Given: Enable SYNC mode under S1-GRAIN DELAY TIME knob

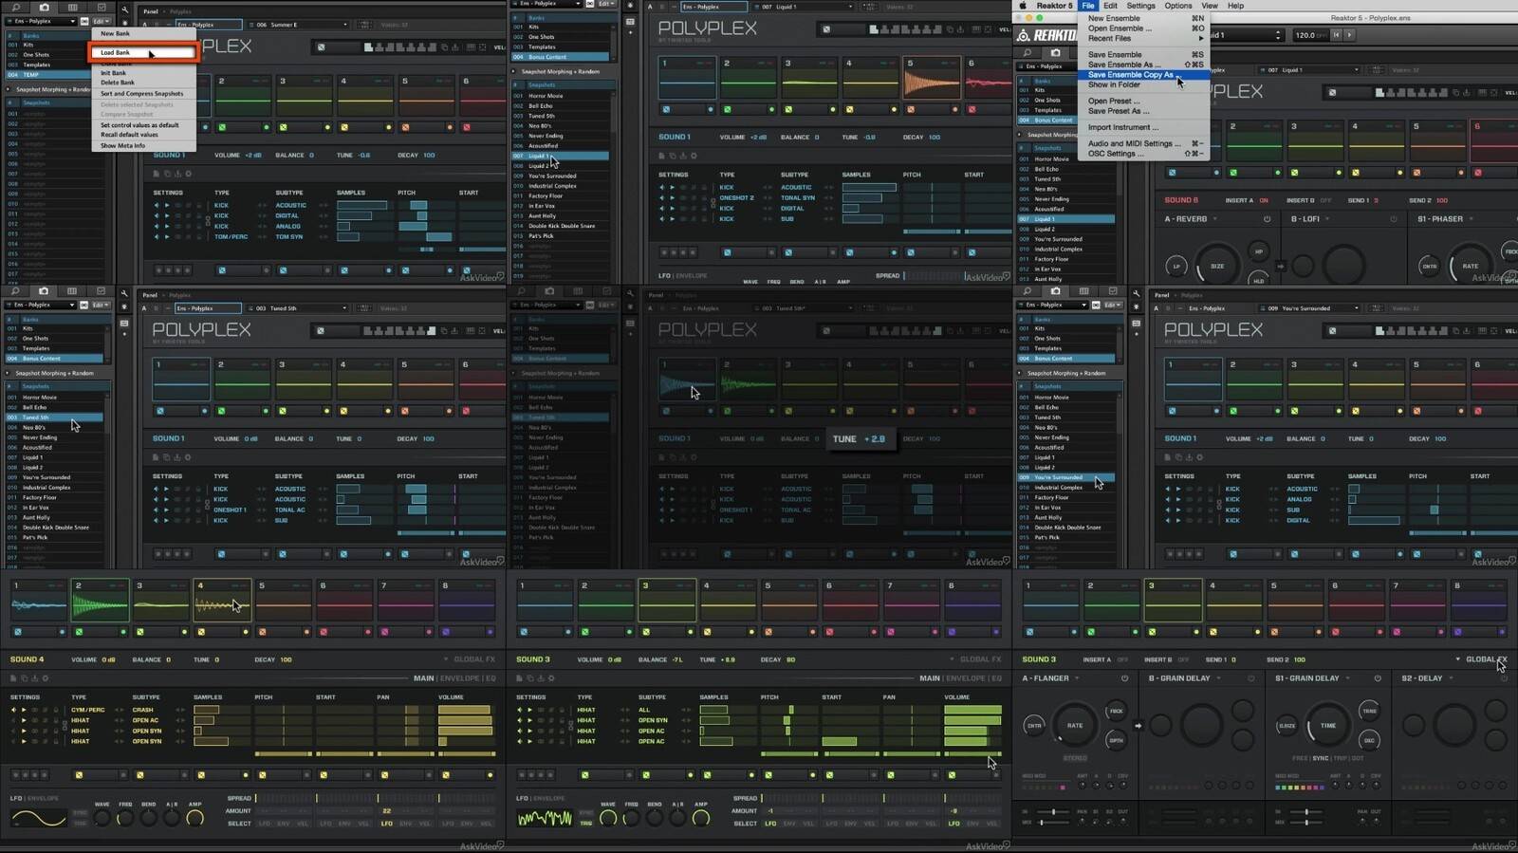Looking at the screenshot, I should (x=1320, y=758).
